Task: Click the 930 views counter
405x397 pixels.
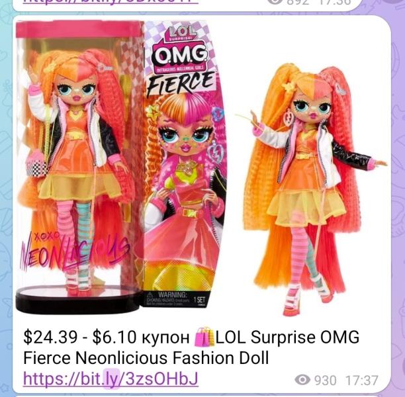Action: 326,380
